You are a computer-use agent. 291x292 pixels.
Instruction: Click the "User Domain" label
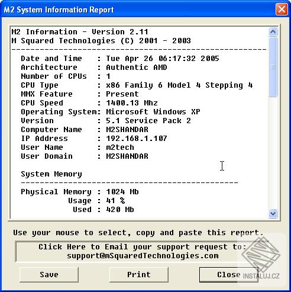(47, 156)
